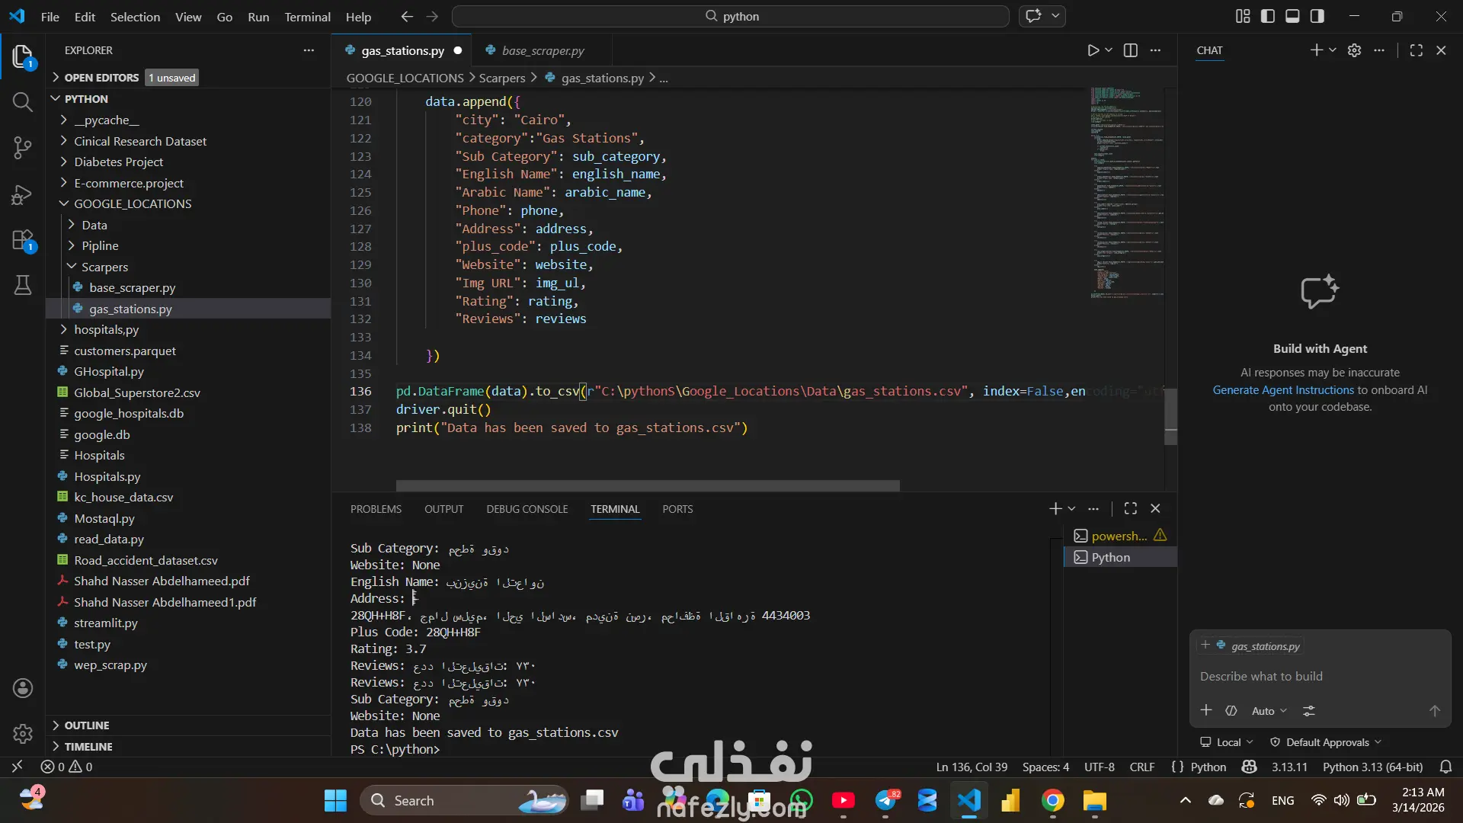Open the Auto model dropdown in chat

click(x=1269, y=711)
